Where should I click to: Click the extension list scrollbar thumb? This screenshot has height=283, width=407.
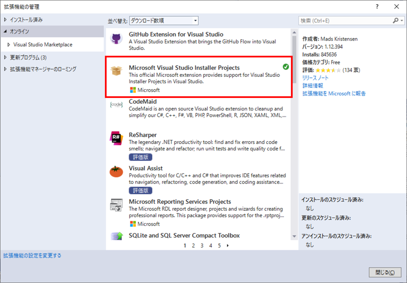[294, 59]
